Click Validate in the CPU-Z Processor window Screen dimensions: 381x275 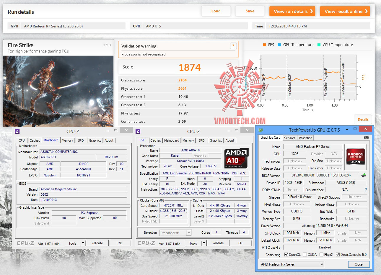(218, 243)
